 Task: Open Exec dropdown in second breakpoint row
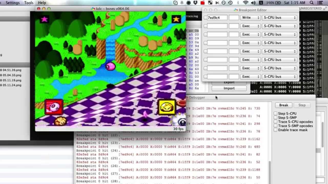pyautogui.click(x=250, y=26)
